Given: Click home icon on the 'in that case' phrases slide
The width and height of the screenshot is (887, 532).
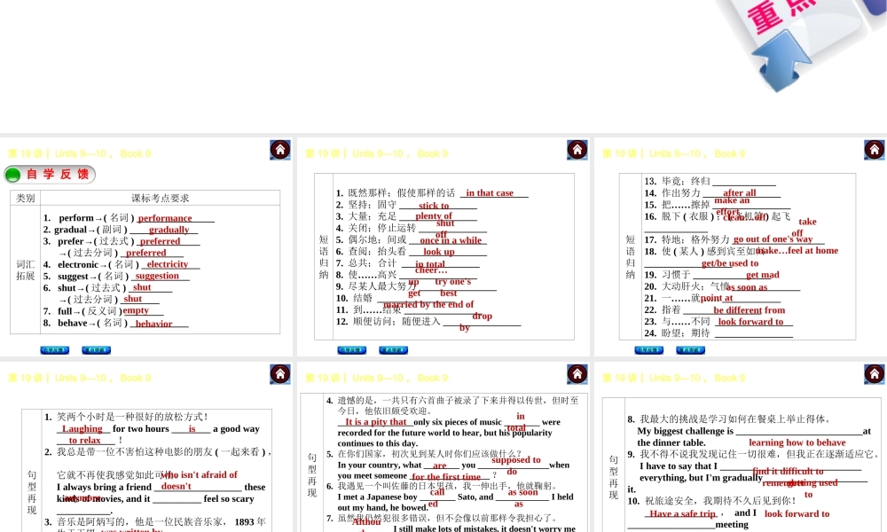Looking at the screenshot, I should click(577, 150).
